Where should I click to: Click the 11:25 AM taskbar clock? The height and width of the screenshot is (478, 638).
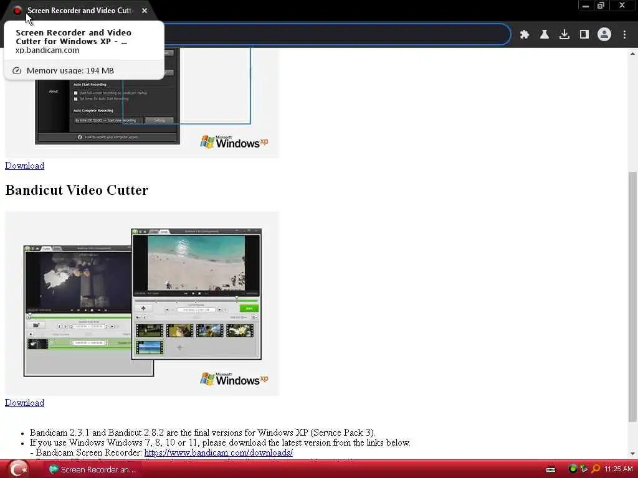pos(619,469)
